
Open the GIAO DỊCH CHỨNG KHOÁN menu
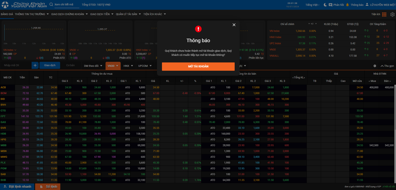[69, 14]
